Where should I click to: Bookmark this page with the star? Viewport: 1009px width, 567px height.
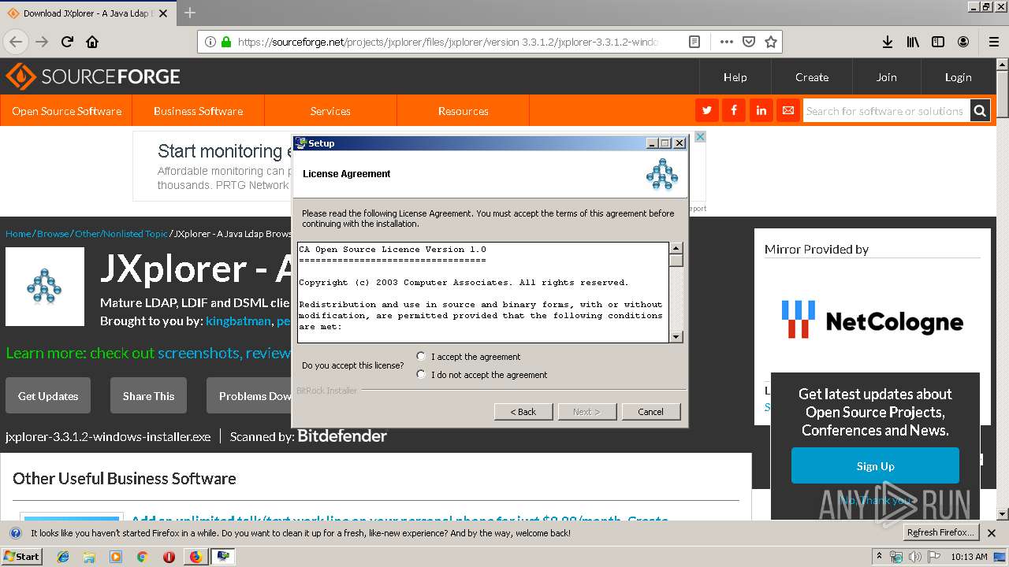(771, 42)
